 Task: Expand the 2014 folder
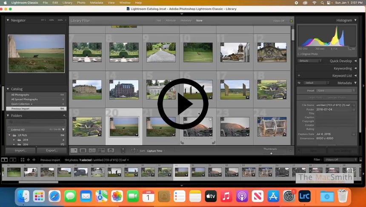click(14, 140)
